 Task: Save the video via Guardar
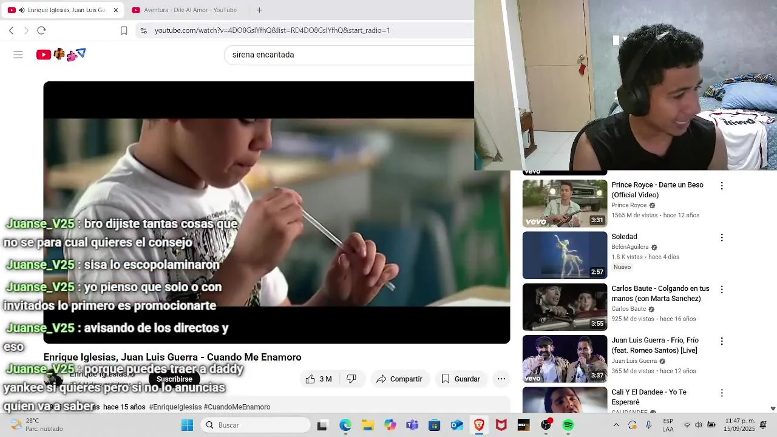click(x=460, y=379)
